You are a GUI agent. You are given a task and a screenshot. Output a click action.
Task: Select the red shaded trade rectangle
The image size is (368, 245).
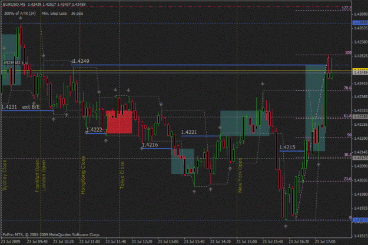click(x=119, y=122)
